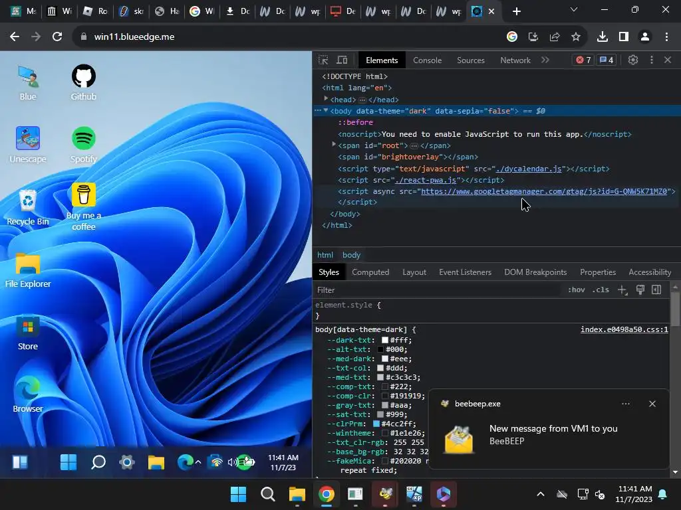Reload the win11.blueedge.me page
The image size is (681, 510).
tap(57, 37)
